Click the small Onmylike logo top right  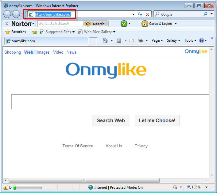pos(196,51)
